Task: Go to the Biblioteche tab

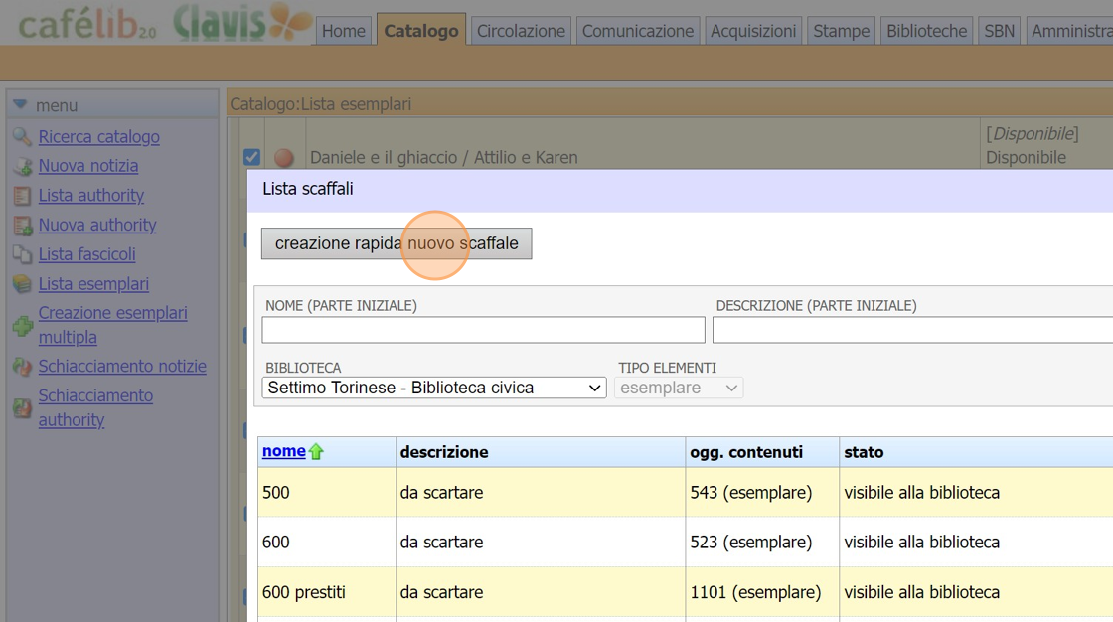Action: click(x=926, y=31)
